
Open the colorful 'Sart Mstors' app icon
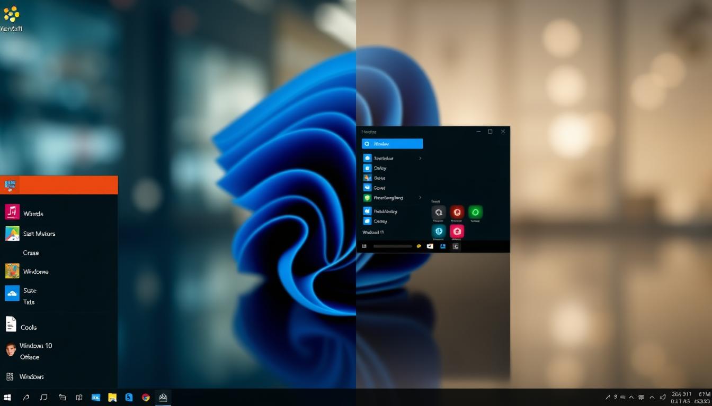12,234
